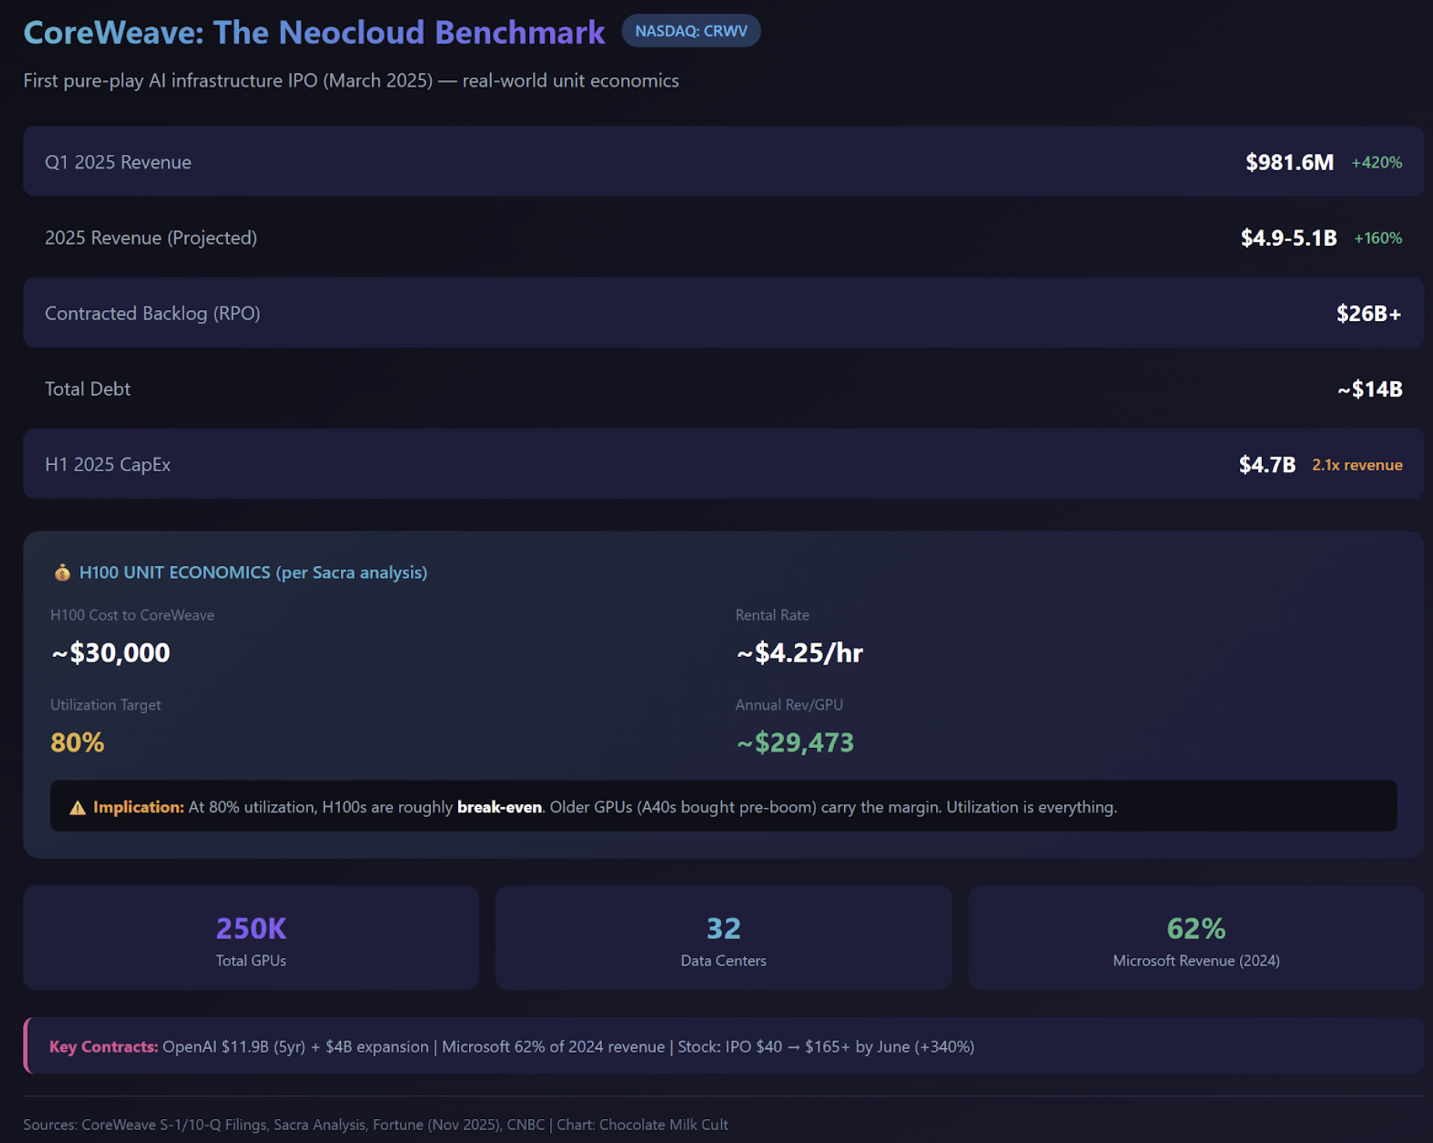Select the Data Centers caption
1433x1143 pixels.
click(x=724, y=961)
